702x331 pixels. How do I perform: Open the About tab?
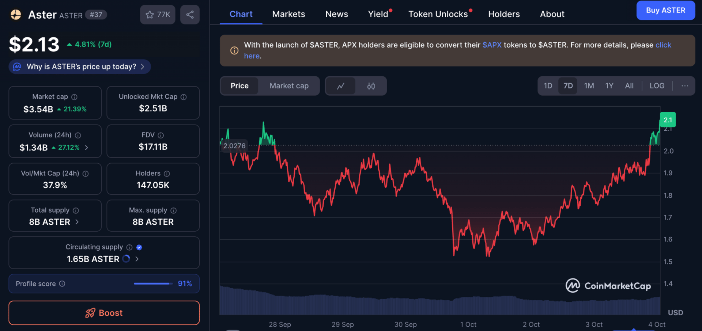tap(552, 14)
